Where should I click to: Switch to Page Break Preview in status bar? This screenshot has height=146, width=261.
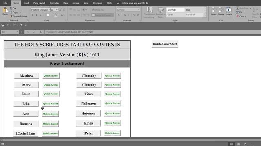click(x=246, y=144)
